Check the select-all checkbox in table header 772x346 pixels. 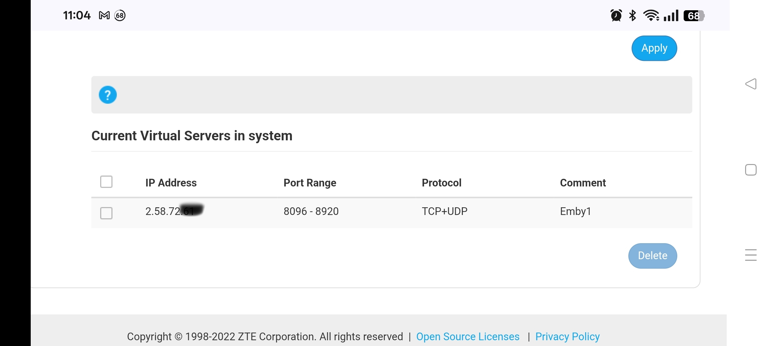106,182
